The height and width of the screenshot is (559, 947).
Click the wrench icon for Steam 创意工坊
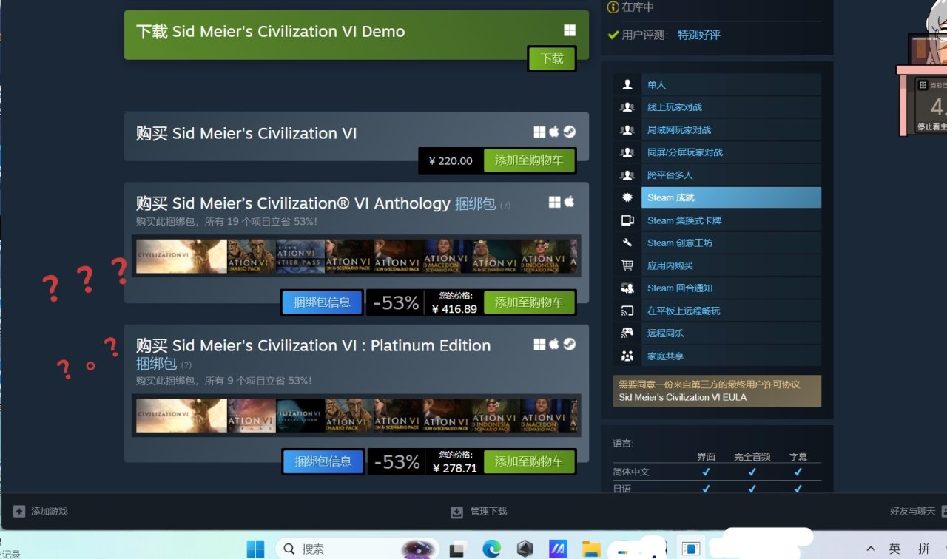coord(627,243)
